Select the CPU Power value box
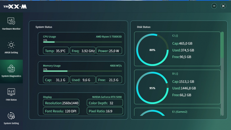 [109, 51]
